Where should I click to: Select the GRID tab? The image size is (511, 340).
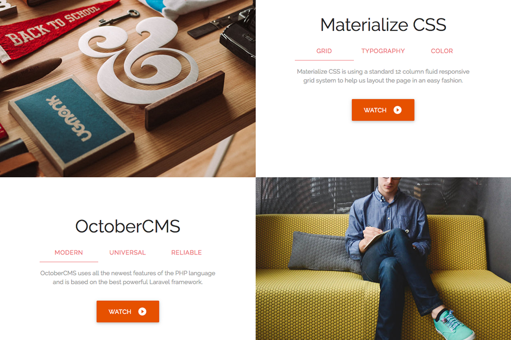tap(324, 51)
